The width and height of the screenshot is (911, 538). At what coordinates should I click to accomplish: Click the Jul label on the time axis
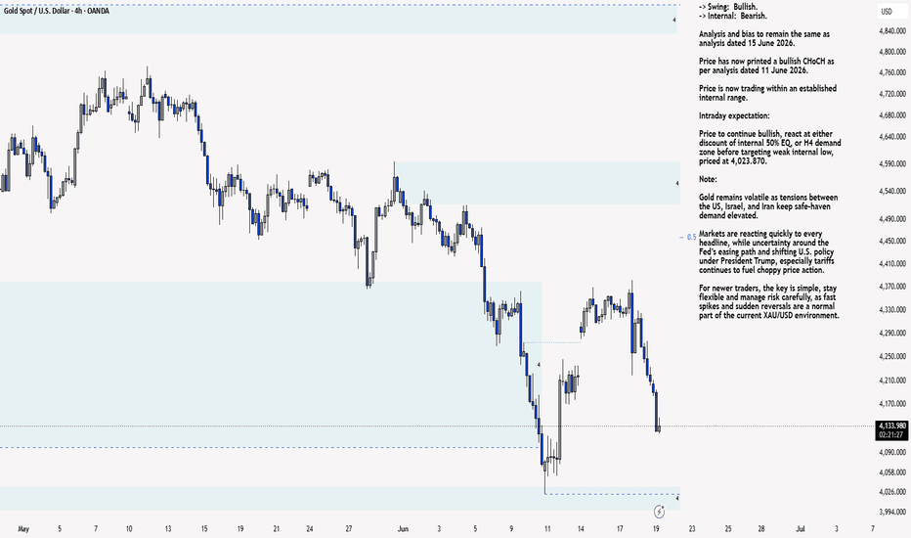click(x=800, y=528)
